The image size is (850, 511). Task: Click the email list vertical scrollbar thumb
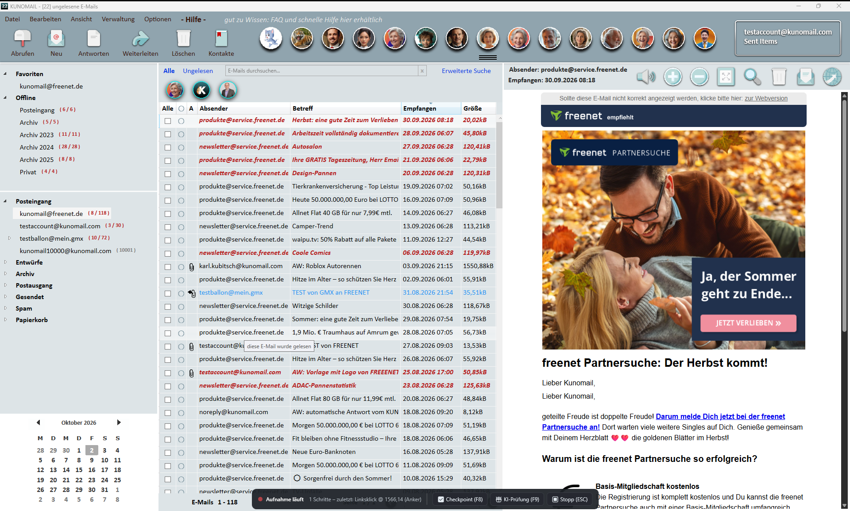[x=499, y=165]
